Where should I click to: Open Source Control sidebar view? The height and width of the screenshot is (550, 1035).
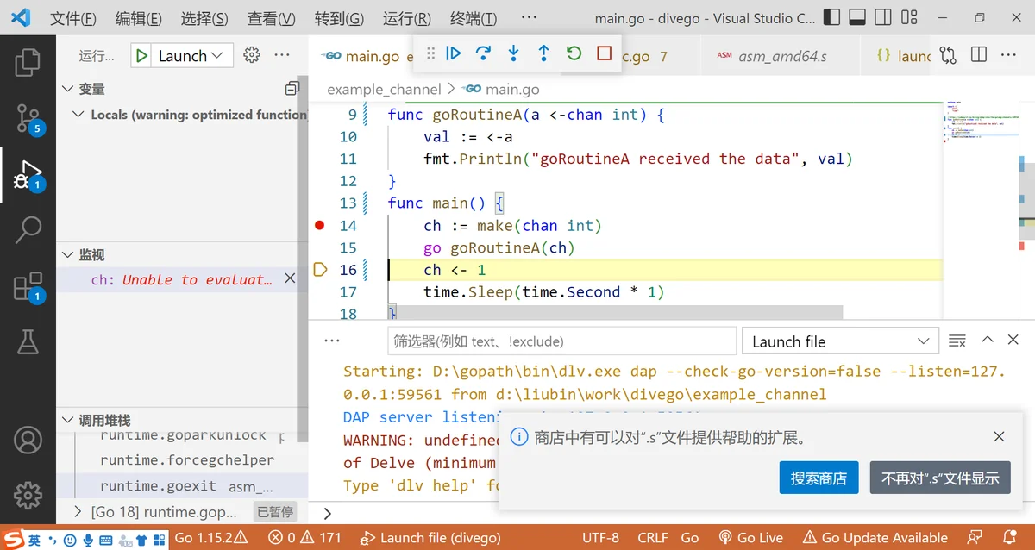[x=28, y=118]
